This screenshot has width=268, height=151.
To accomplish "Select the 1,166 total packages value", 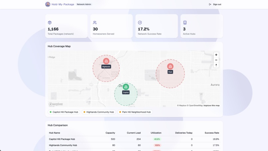I will 53,29.
